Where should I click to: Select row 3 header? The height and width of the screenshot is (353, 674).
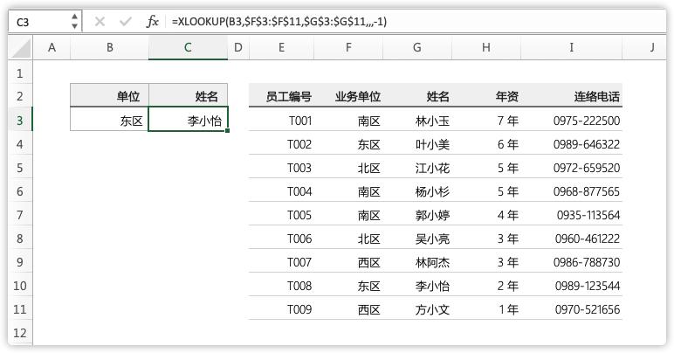pos(20,120)
